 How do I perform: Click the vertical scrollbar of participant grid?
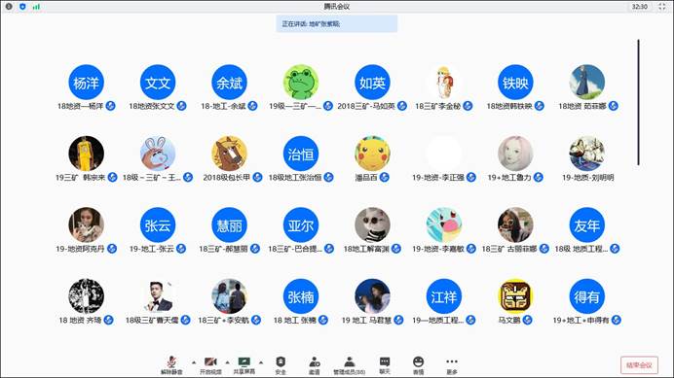pyautogui.click(x=638, y=102)
